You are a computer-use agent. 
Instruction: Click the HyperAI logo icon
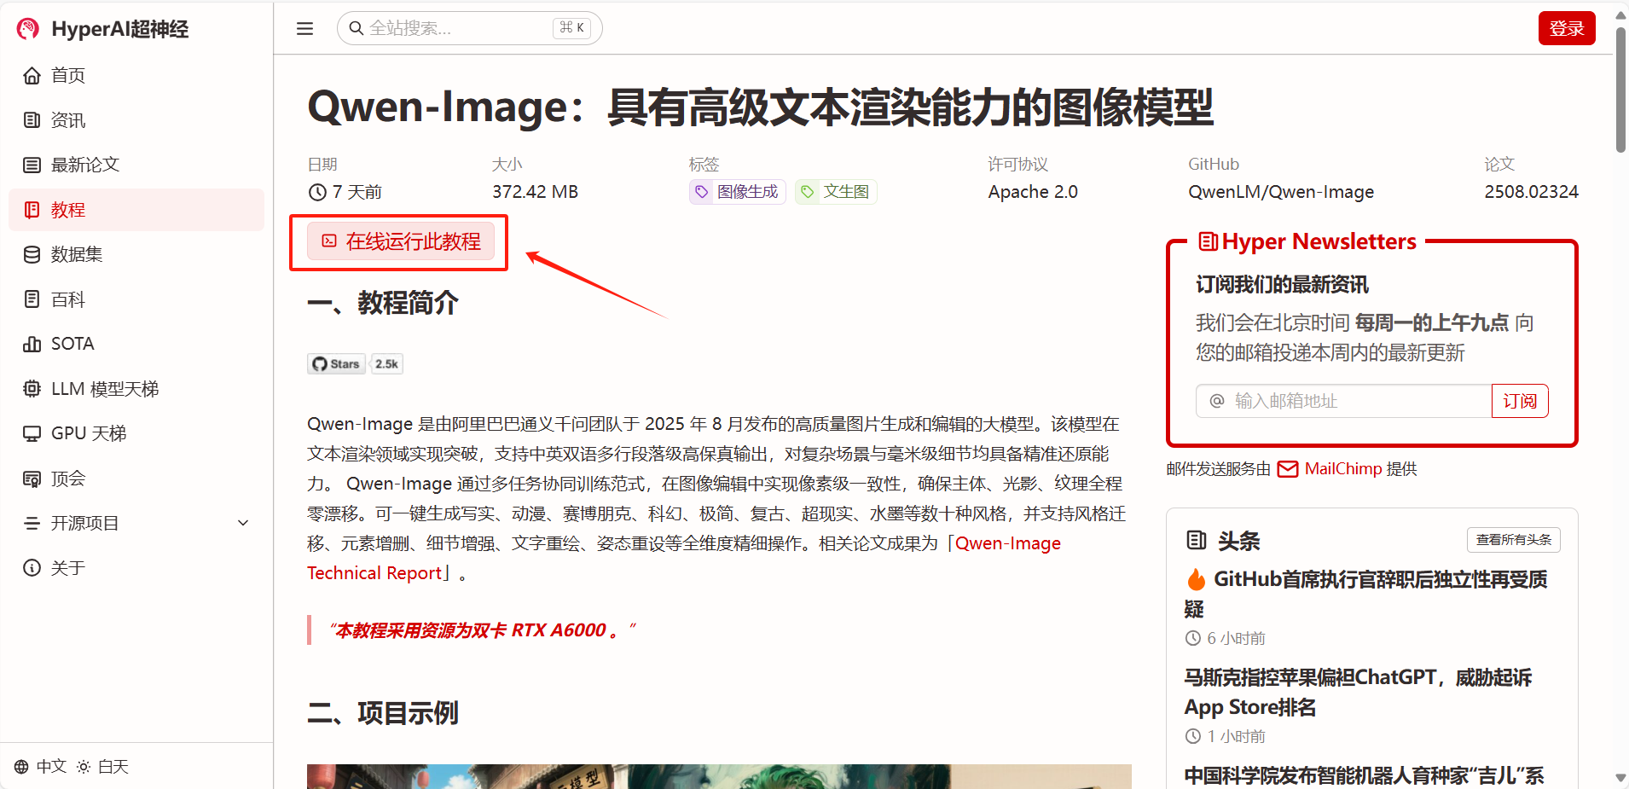click(28, 29)
